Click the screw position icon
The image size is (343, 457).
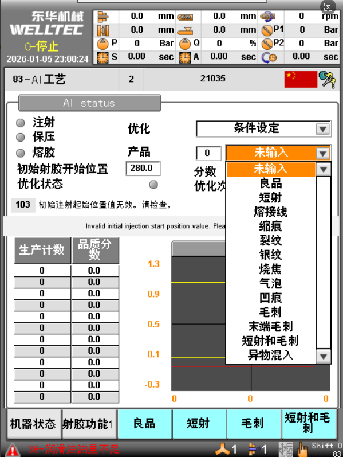(184, 17)
